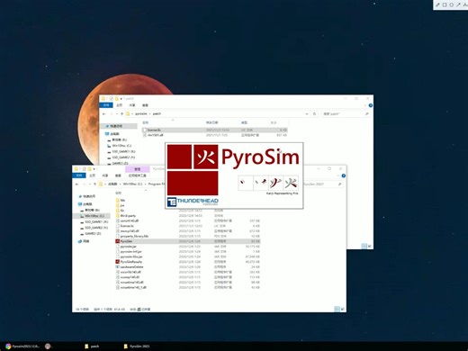Select Quick access in patch window sidebar
The height and width of the screenshot is (351, 468).
(x=118, y=126)
